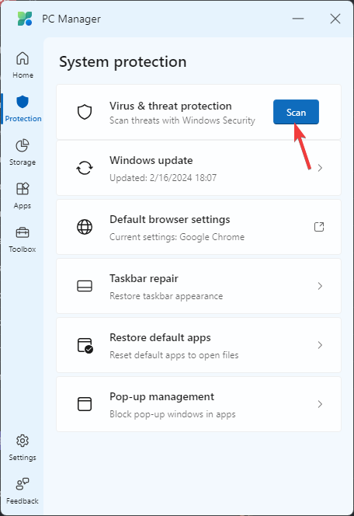Minimize the PC Manager window
The image size is (354, 516).
tap(298, 19)
